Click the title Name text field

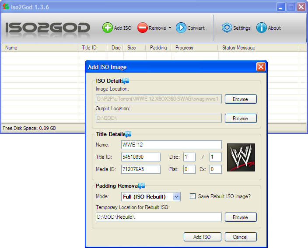tap(171, 145)
